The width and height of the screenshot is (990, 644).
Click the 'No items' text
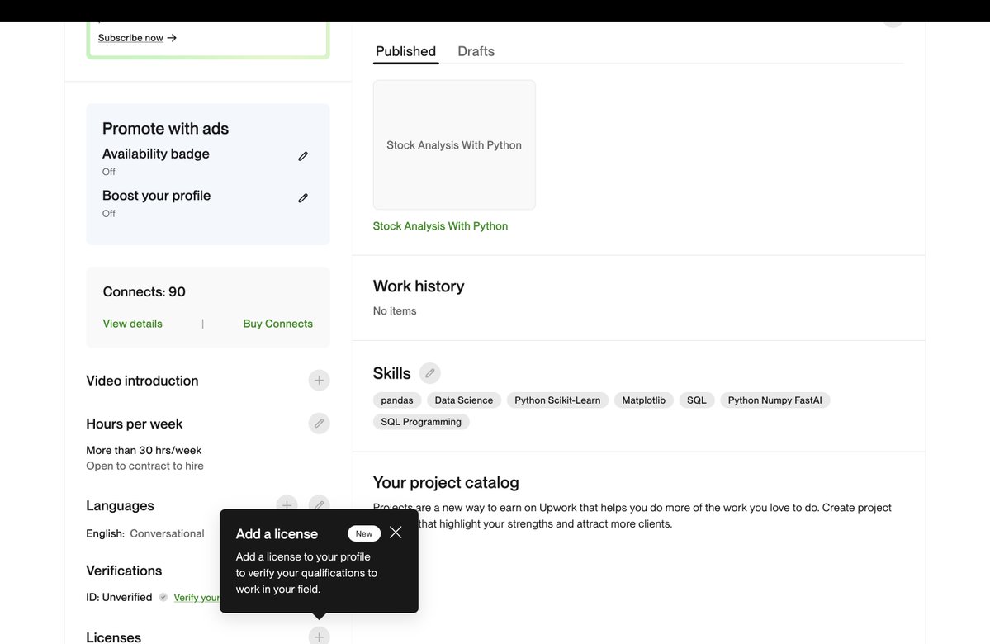tap(395, 310)
